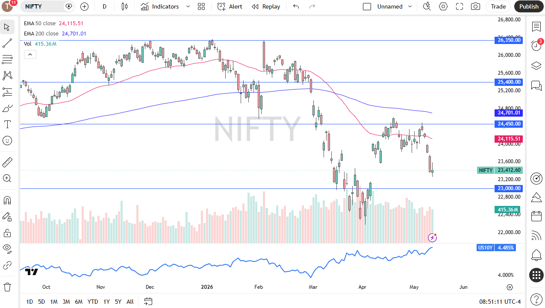The height and width of the screenshot is (308, 545).
Task: Hide all drawings with eye icon
Action: point(7,249)
